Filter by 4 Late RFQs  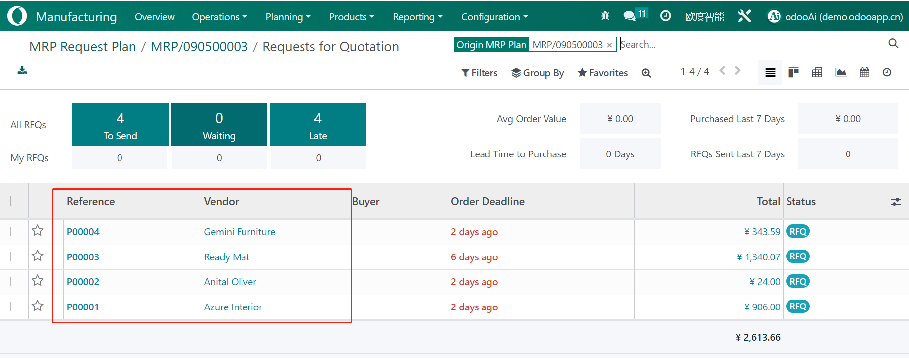point(318,125)
